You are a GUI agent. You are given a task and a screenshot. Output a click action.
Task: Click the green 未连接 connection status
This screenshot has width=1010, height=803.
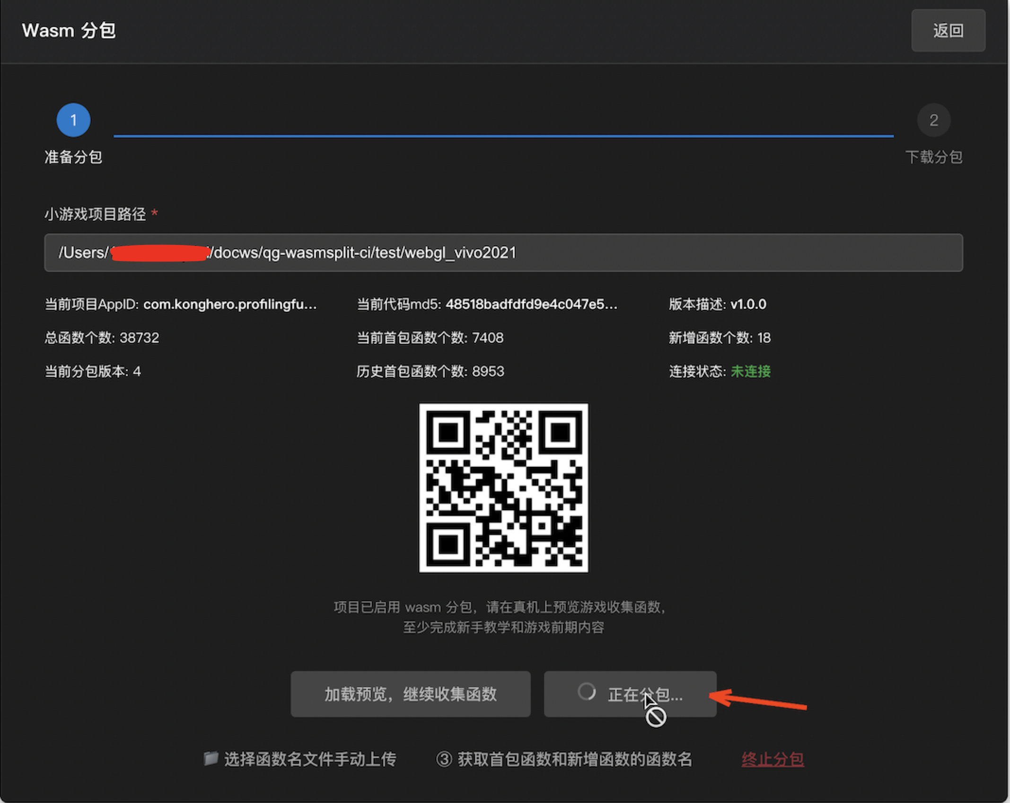pos(750,371)
